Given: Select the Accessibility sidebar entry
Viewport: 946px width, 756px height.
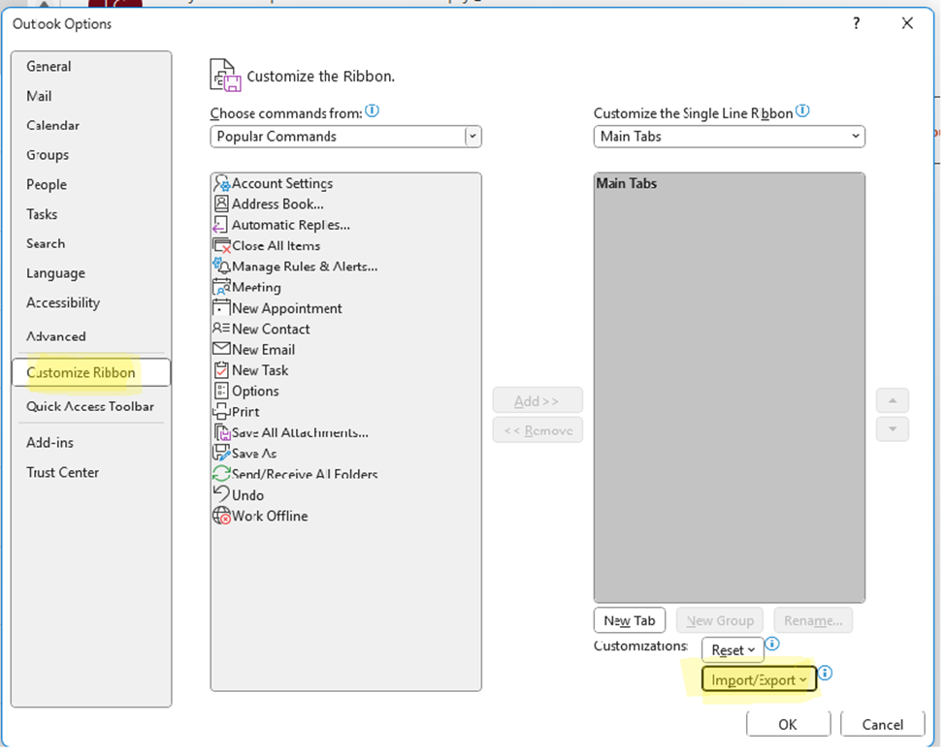Looking at the screenshot, I should point(62,302).
